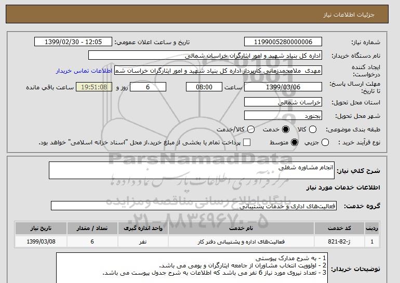Click the buyer notes text area
The width and height of the screenshot is (400, 283).
point(192,268)
